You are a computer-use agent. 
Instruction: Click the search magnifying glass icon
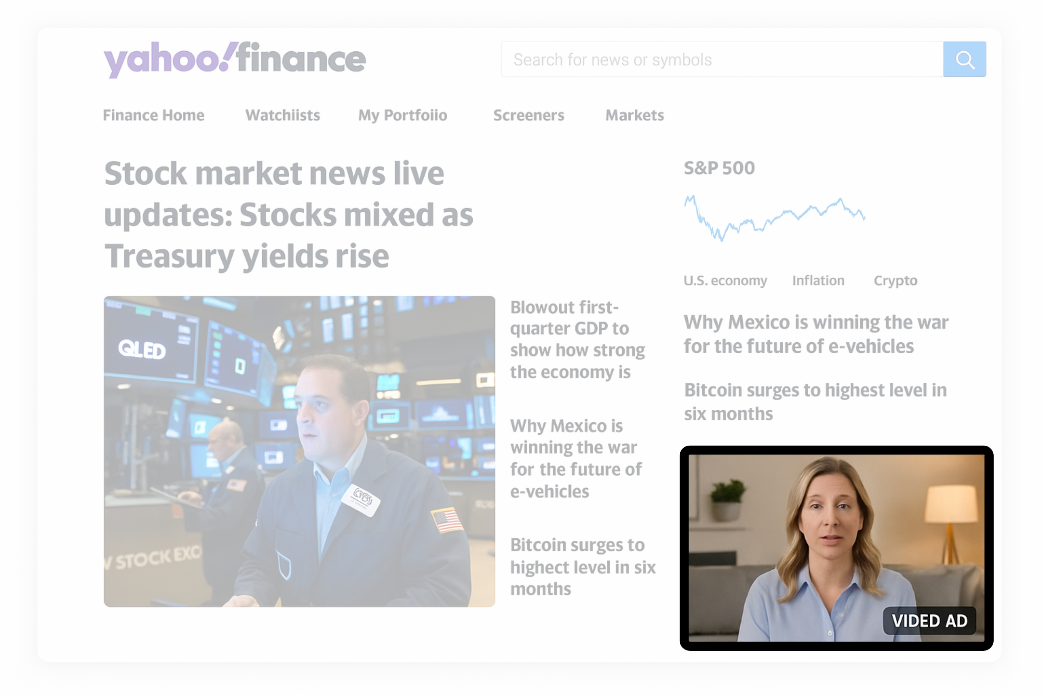(x=965, y=59)
